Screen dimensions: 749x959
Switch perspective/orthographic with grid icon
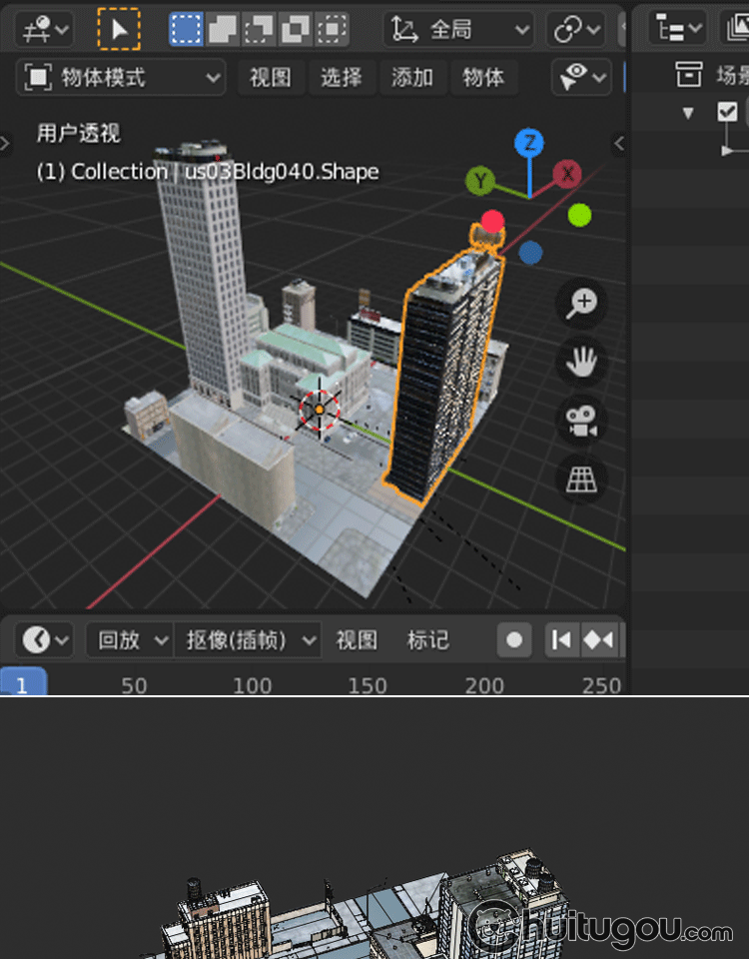pyautogui.click(x=581, y=479)
